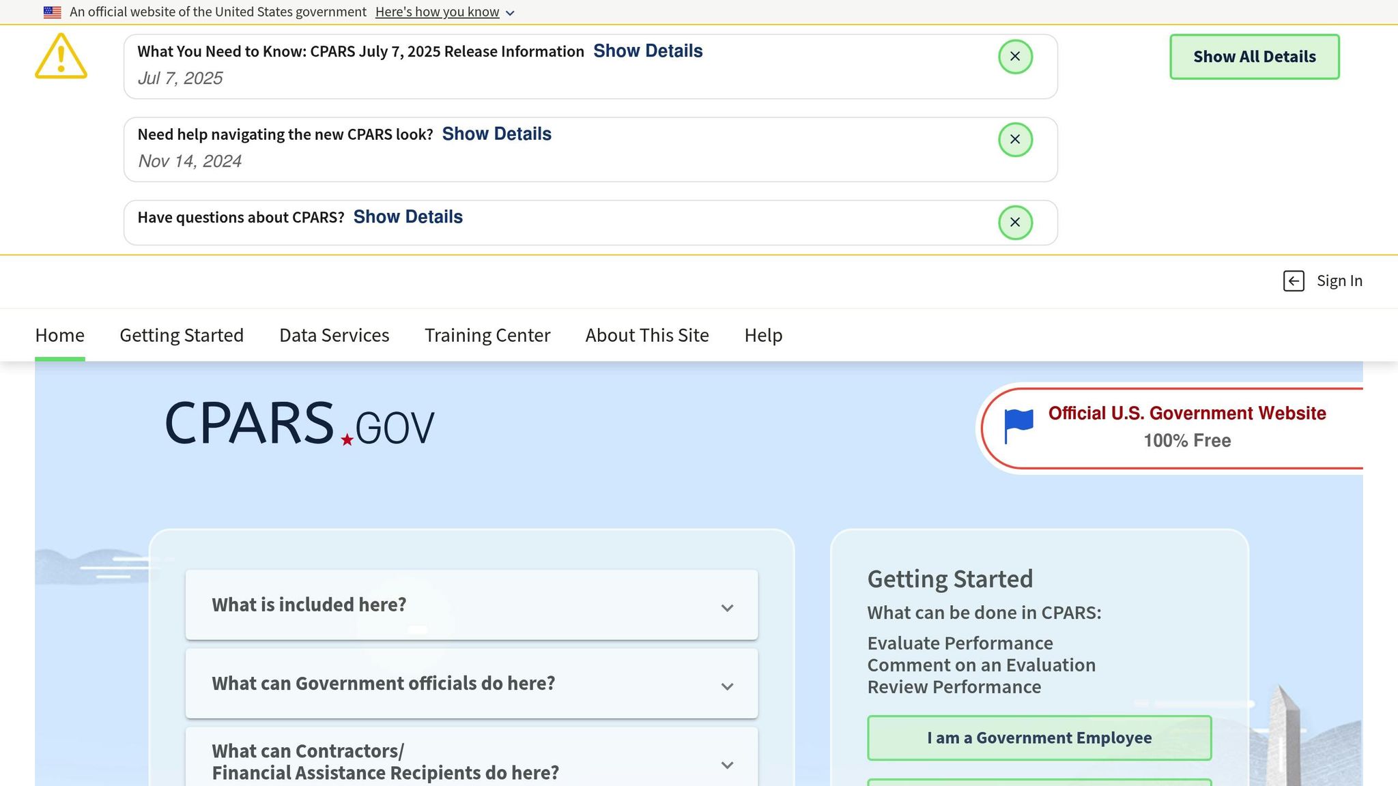Click the Show All Details button
Viewport: 1398px width, 786px height.
pyautogui.click(x=1255, y=57)
